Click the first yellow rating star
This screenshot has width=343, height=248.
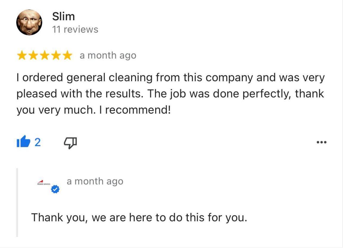22,55
